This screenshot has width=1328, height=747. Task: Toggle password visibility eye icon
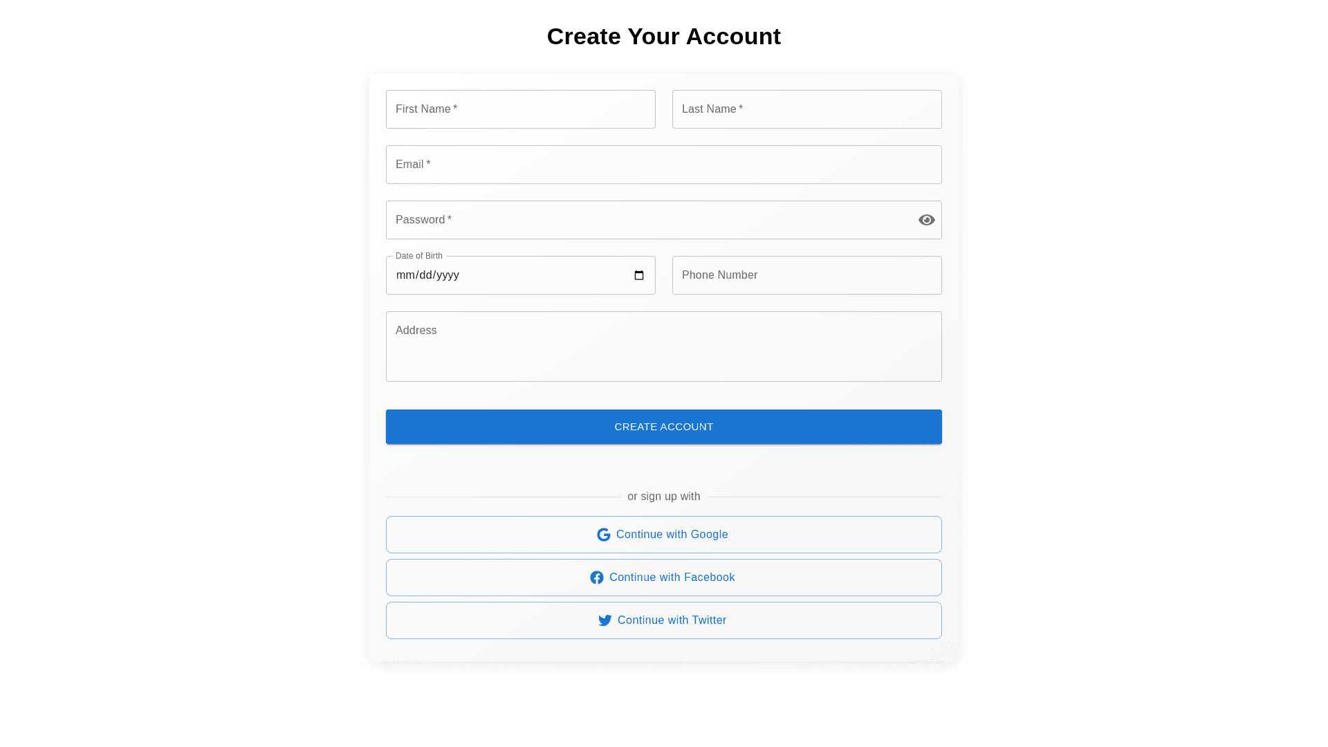point(926,220)
